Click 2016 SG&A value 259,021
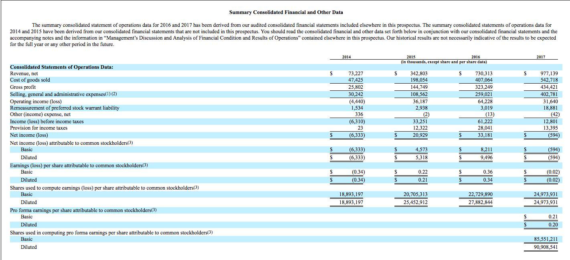 (484, 94)
